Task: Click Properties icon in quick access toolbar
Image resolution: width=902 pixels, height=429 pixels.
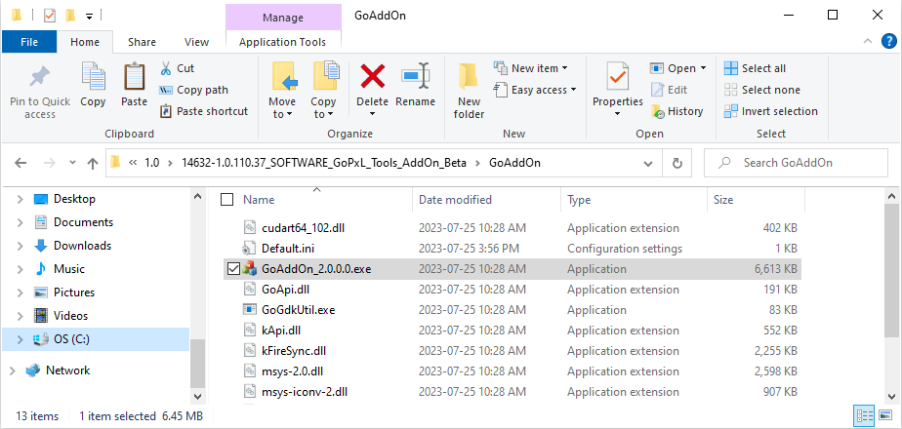Action: click(50, 16)
